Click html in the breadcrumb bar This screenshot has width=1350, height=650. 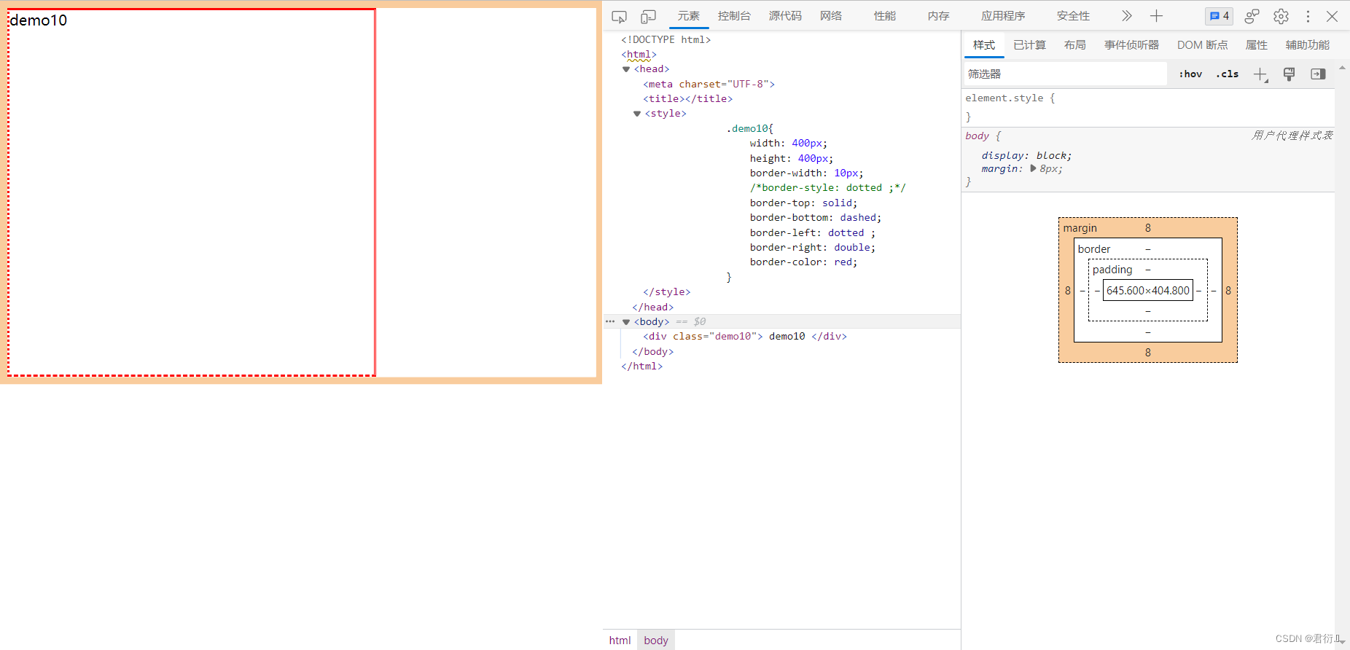(620, 641)
